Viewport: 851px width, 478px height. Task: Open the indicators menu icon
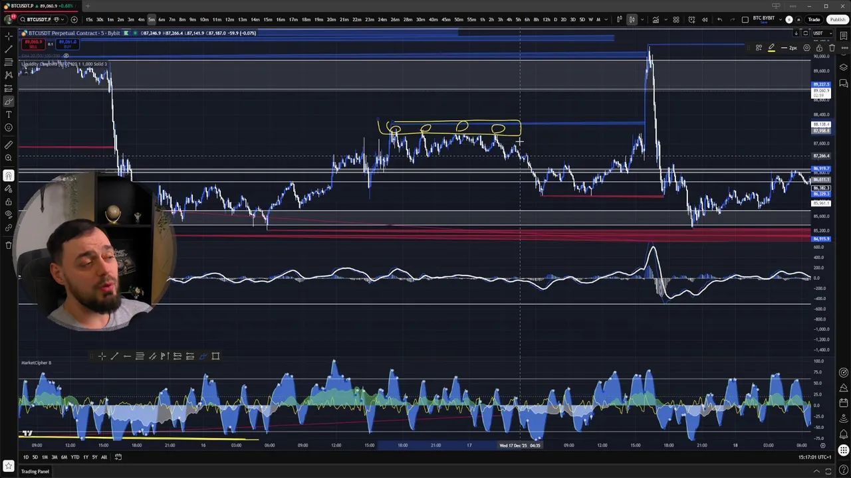click(656, 19)
